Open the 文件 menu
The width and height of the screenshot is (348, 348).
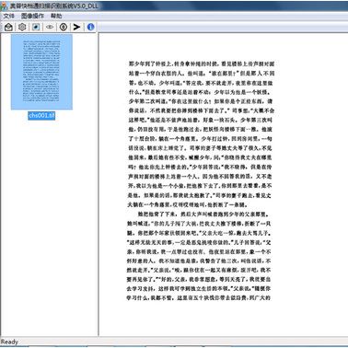9,16
